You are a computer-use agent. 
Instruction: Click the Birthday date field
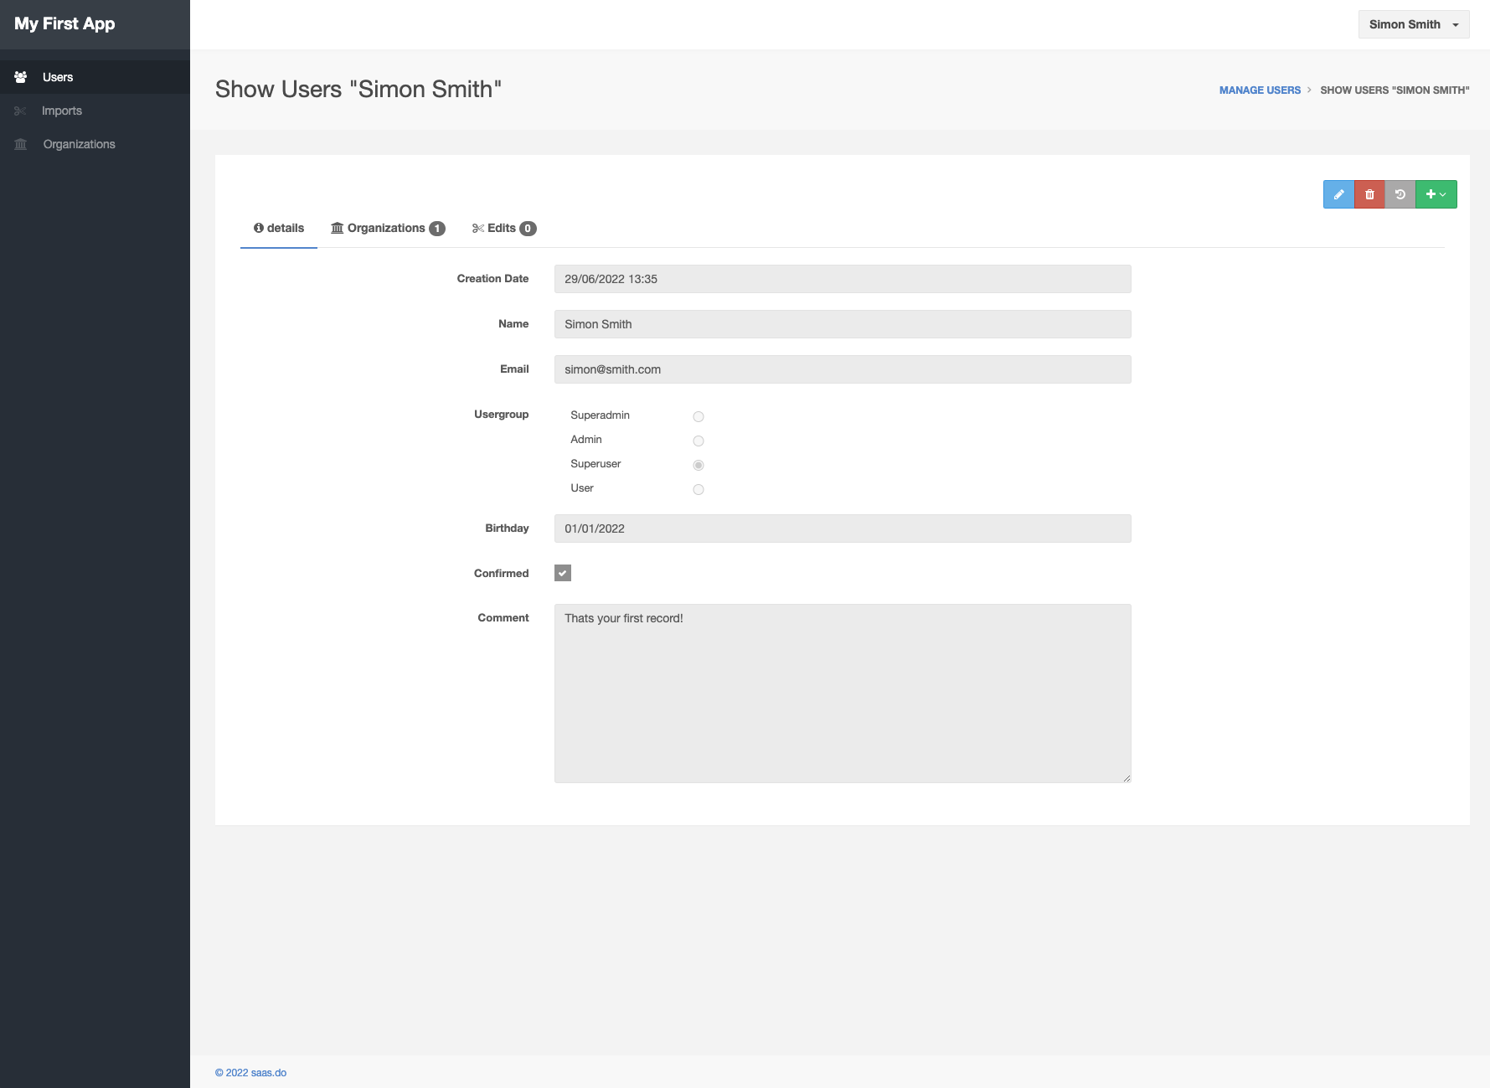tap(842, 528)
